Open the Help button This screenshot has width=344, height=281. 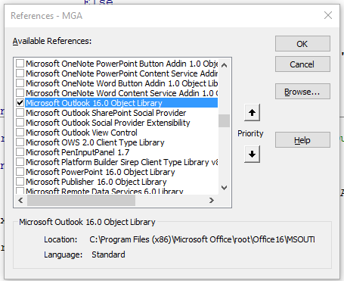tap(302, 140)
